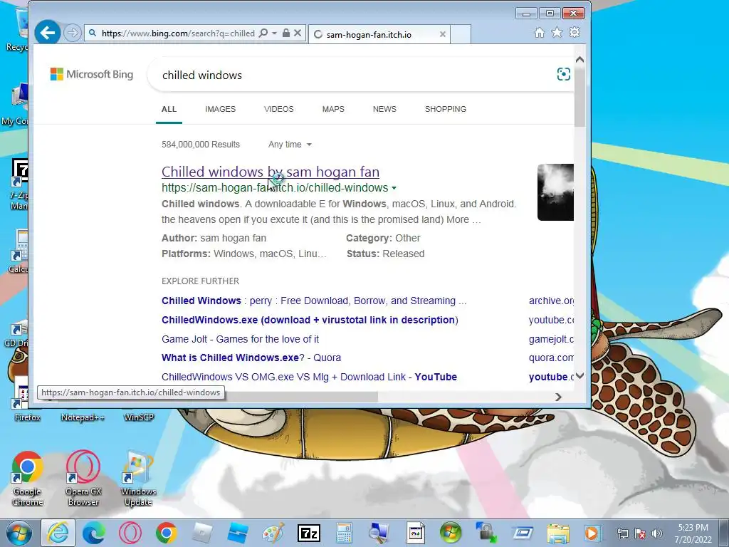This screenshot has width=729, height=547.
Task: Switch to MAPS results
Action: pyautogui.click(x=333, y=109)
